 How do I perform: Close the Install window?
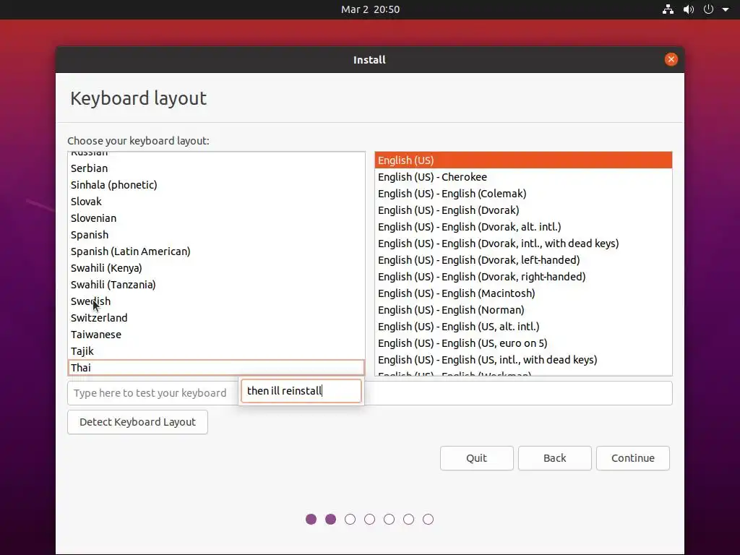tap(671, 59)
